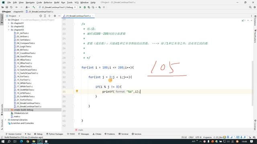The width and height of the screenshot is (257, 144).
Task: Open File Explorer from taskbar
Action: (x=34, y=141)
